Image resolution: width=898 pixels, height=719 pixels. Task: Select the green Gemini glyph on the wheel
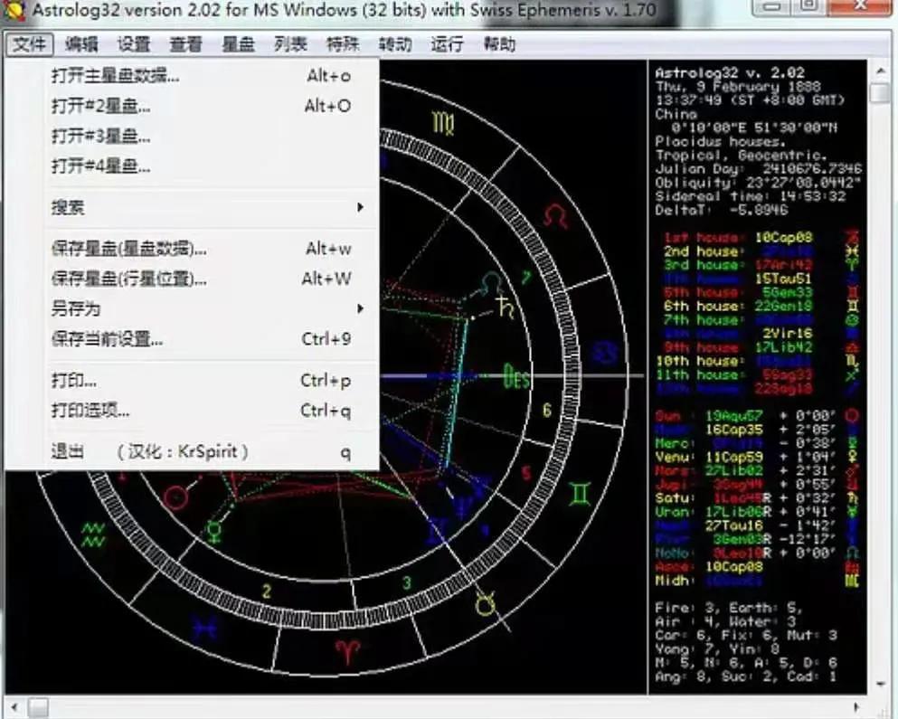pos(580,495)
